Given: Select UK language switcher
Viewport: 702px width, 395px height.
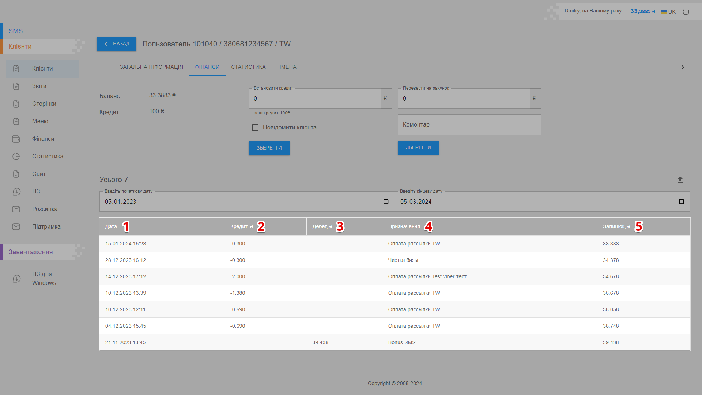Looking at the screenshot, I should [668, 12].
